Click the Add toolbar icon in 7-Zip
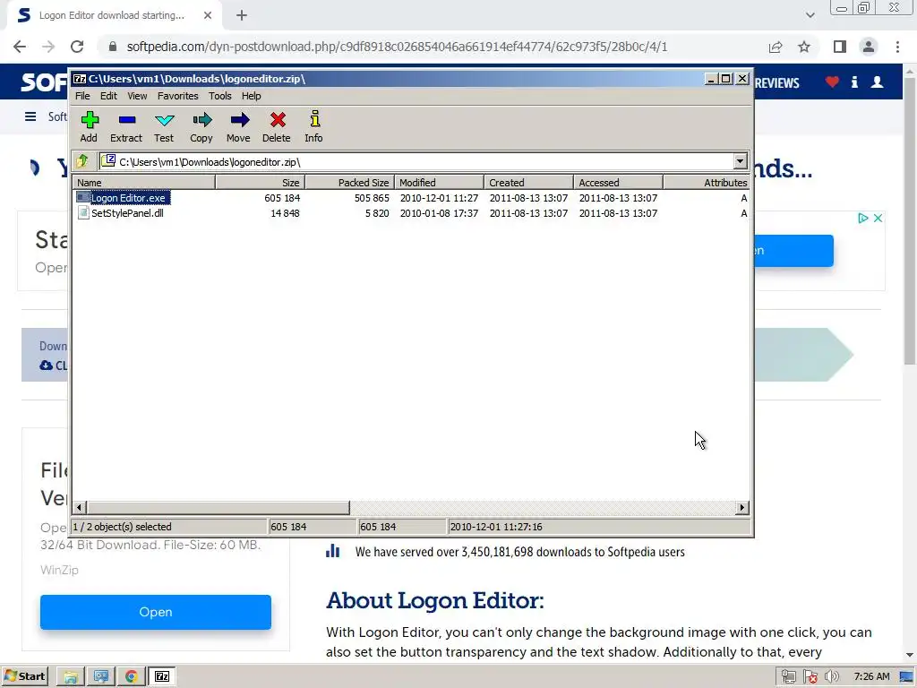The image size is (917, 688). (89, 126)
